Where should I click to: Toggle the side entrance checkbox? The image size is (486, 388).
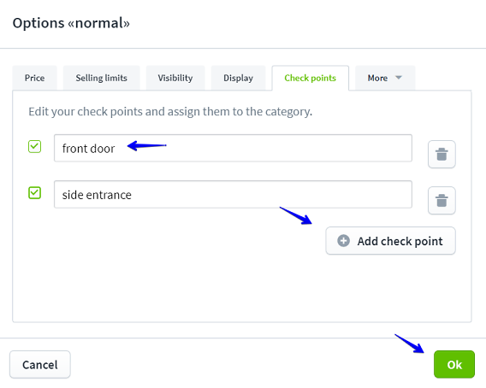pyautogui.click(x=34, y=192)
